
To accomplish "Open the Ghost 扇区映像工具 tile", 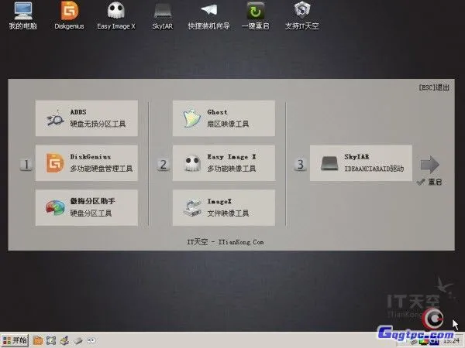I will coord(224,118).
